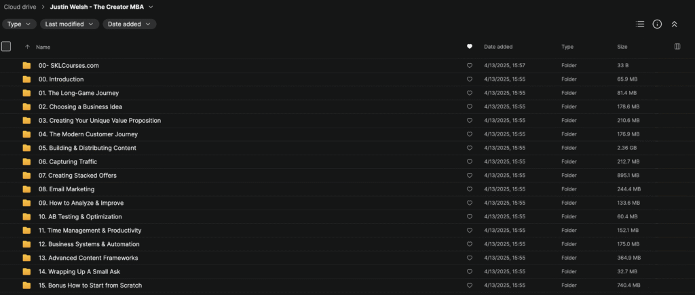Open the Date added filter dropdown
The height and width of the screenshot is (295, 695).
pyautogui.click(x=129, y=24)
